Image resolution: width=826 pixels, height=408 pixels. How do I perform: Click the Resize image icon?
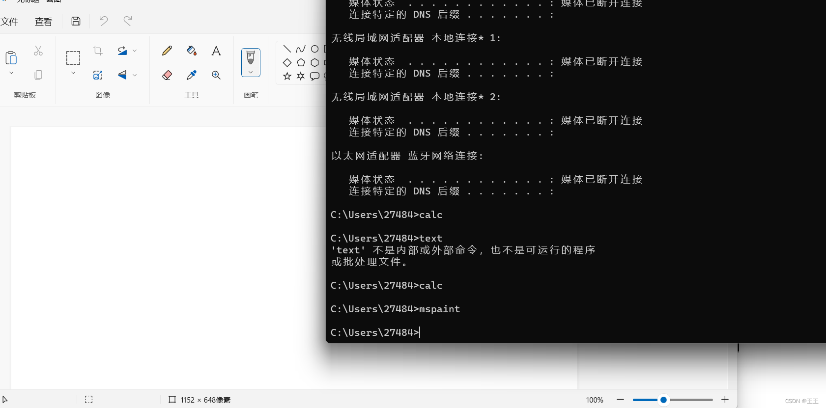[x=98, y=75]
